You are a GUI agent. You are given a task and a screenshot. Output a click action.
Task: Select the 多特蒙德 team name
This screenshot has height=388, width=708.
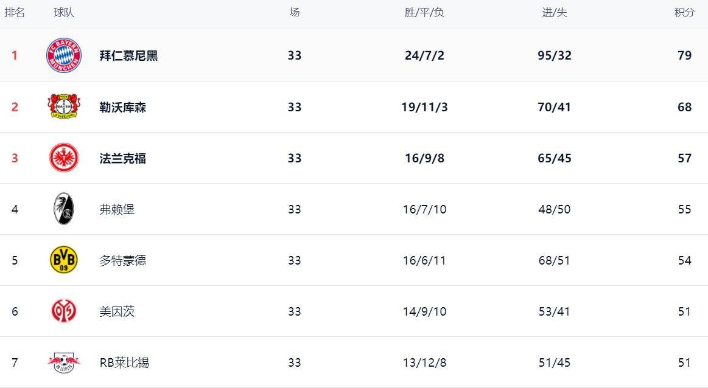coord(122,260)
